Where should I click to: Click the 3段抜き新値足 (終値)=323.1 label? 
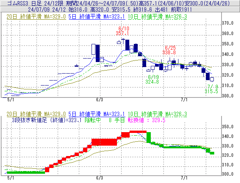(x=47, y=120)
